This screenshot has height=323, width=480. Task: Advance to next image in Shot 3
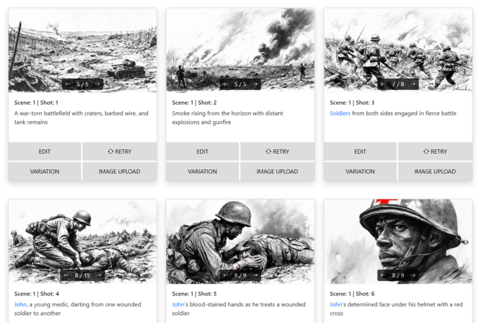click(x=413, y=84)
